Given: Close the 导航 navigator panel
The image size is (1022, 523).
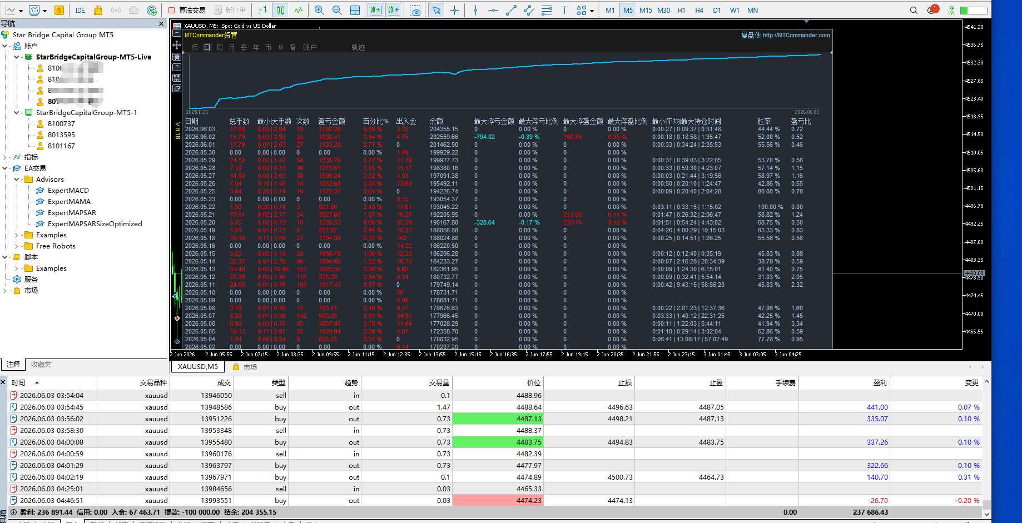Looking at the screenshot, I should [x=161, y=23].
